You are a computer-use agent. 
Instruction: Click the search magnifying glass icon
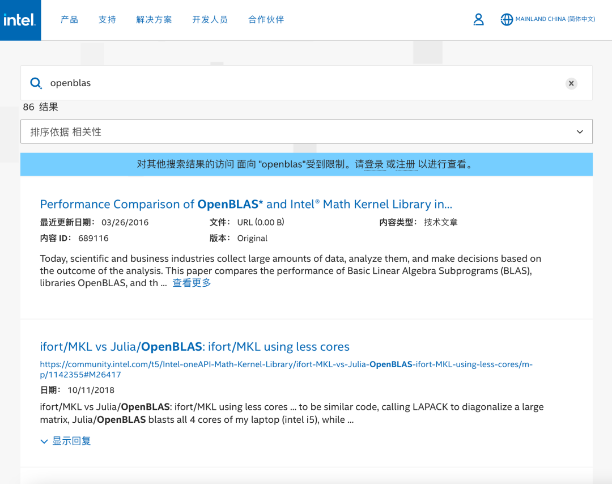pyautogui.click(x=36, y=83)
